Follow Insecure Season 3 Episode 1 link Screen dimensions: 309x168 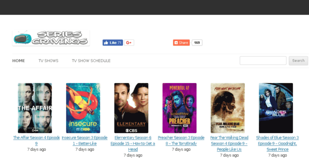pyautogui.click(x=85, y=141)
